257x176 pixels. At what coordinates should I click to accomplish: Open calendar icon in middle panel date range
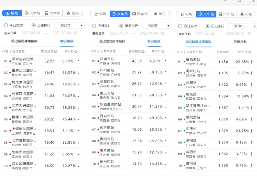point(163,33)
